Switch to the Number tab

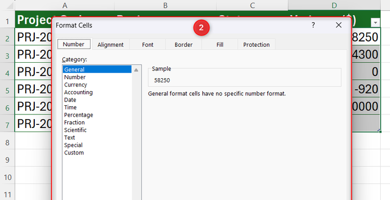(74, 44)
